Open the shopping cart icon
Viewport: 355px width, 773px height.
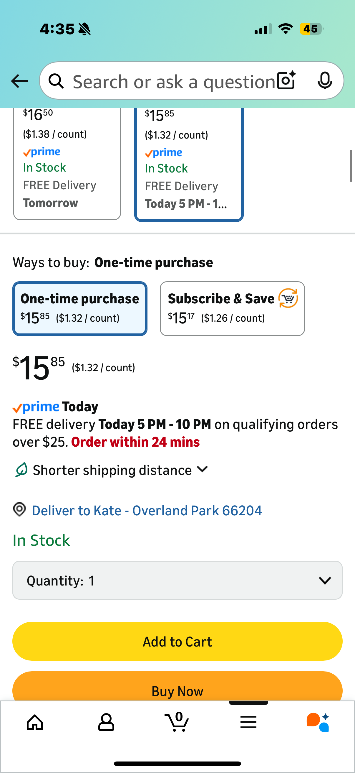pos(177,721)
